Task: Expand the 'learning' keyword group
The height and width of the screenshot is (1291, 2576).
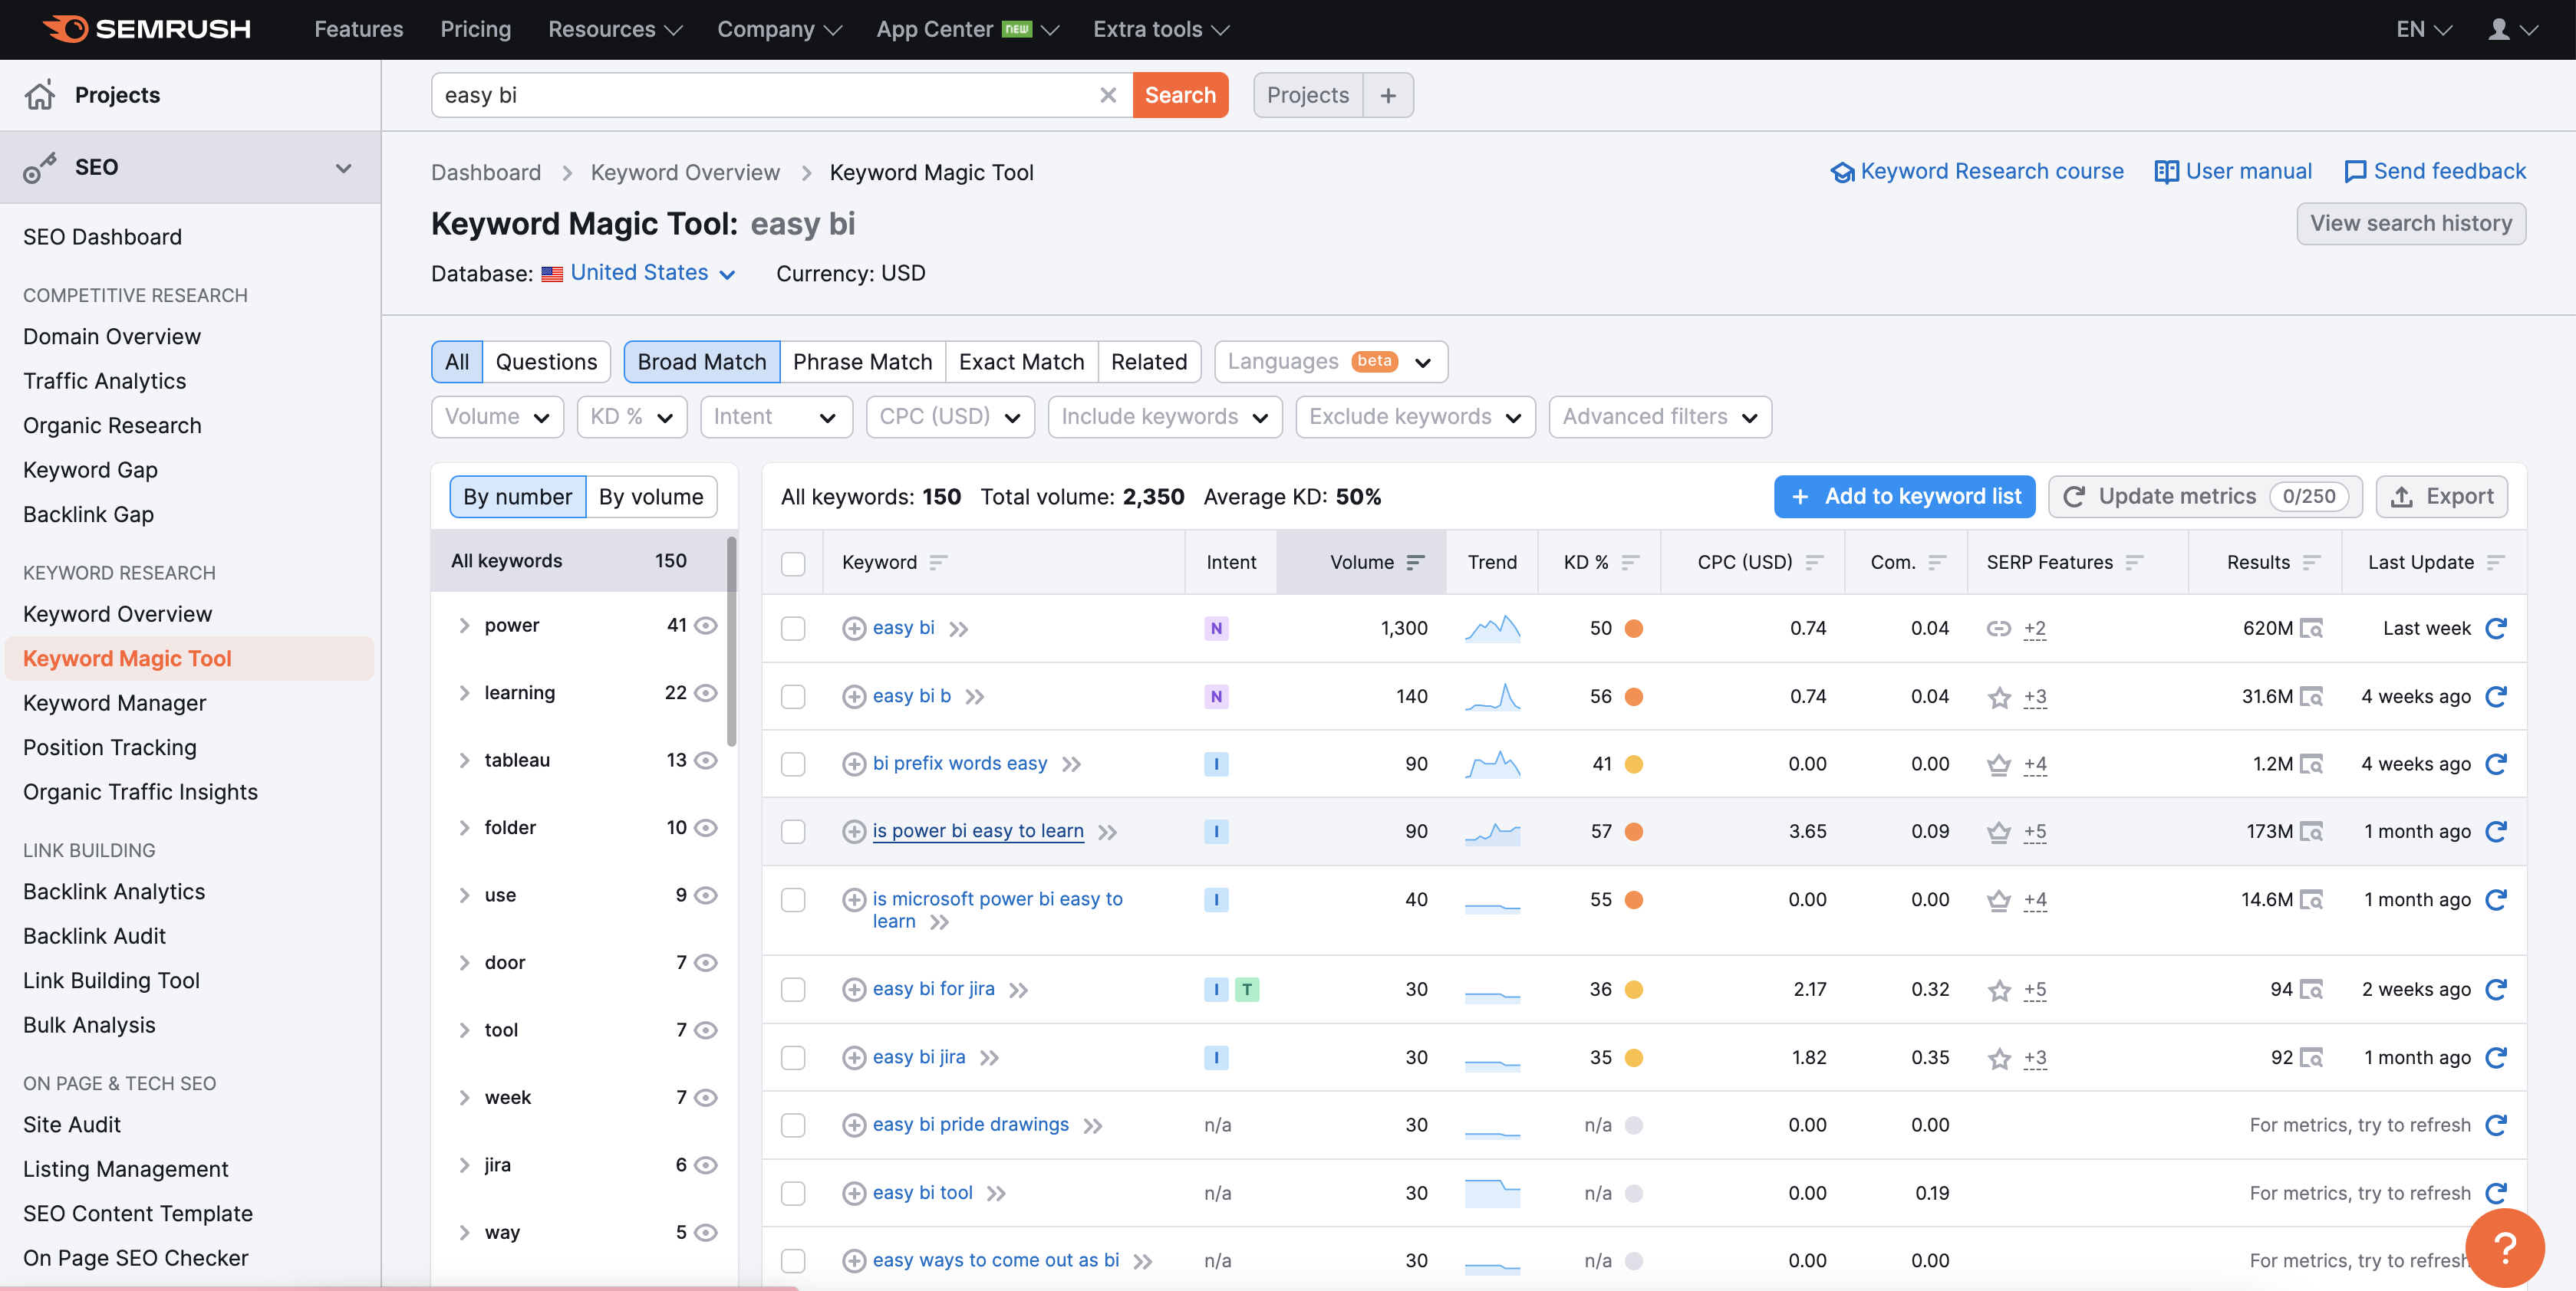Action: tap(464, 692)
